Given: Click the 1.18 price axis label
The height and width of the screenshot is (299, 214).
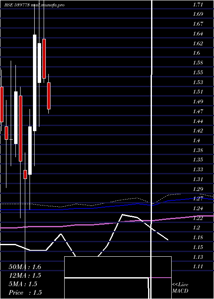Looking at the screenshot, I should tap(198, 237).
